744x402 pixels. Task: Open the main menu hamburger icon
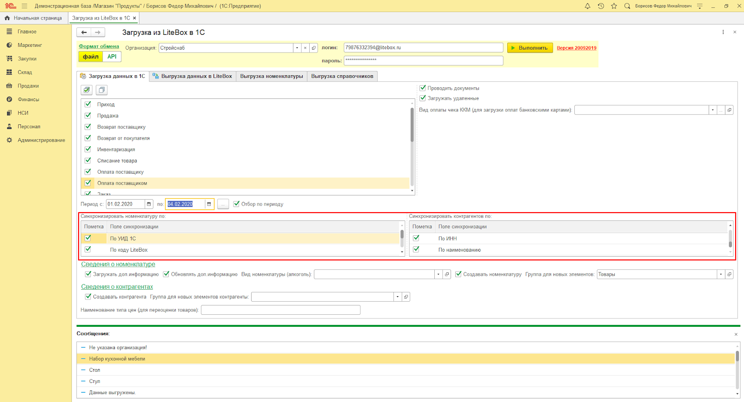pos(24,6)
